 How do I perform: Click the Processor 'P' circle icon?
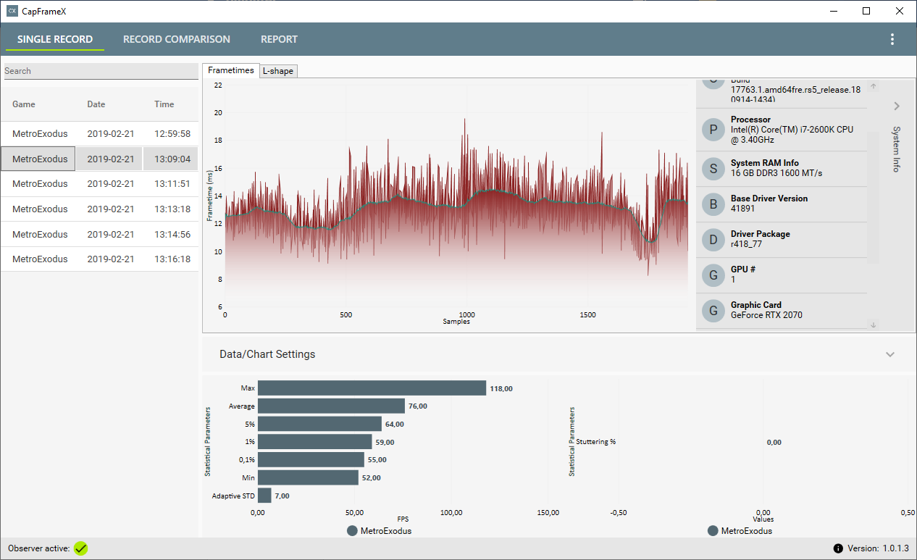click(713, 130)
